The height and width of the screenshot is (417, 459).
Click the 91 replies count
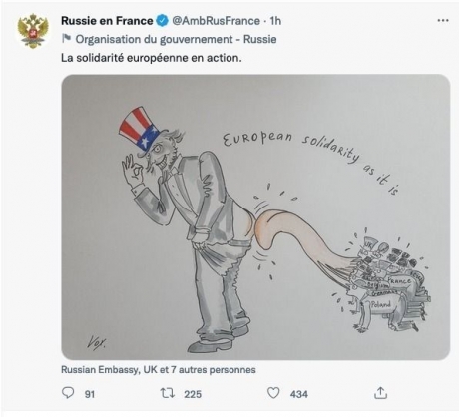click(90, 394)
